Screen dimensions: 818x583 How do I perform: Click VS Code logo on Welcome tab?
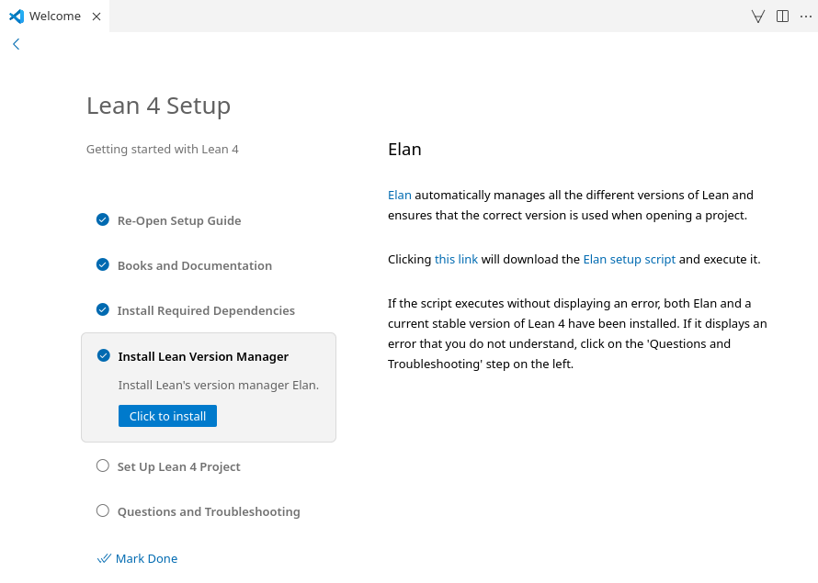tap(17, 17)
